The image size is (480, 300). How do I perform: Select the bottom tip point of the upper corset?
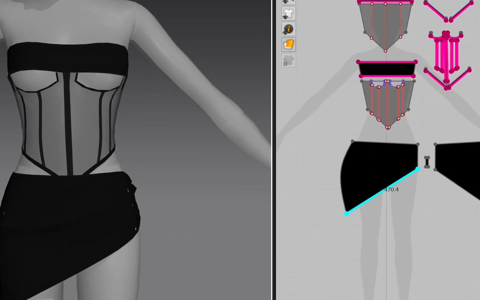tap(385, 51)
